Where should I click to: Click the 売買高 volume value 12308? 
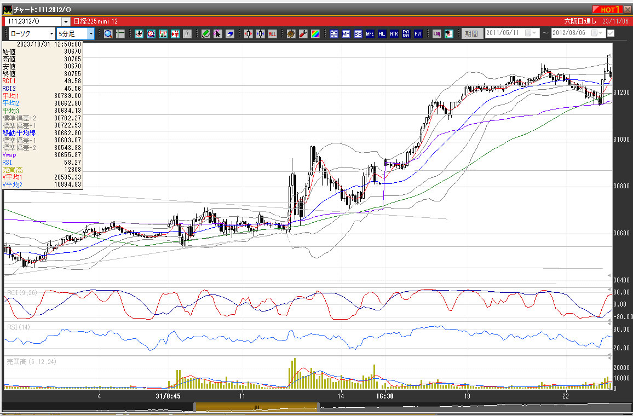pyautogui.click(x=73, y=170)
